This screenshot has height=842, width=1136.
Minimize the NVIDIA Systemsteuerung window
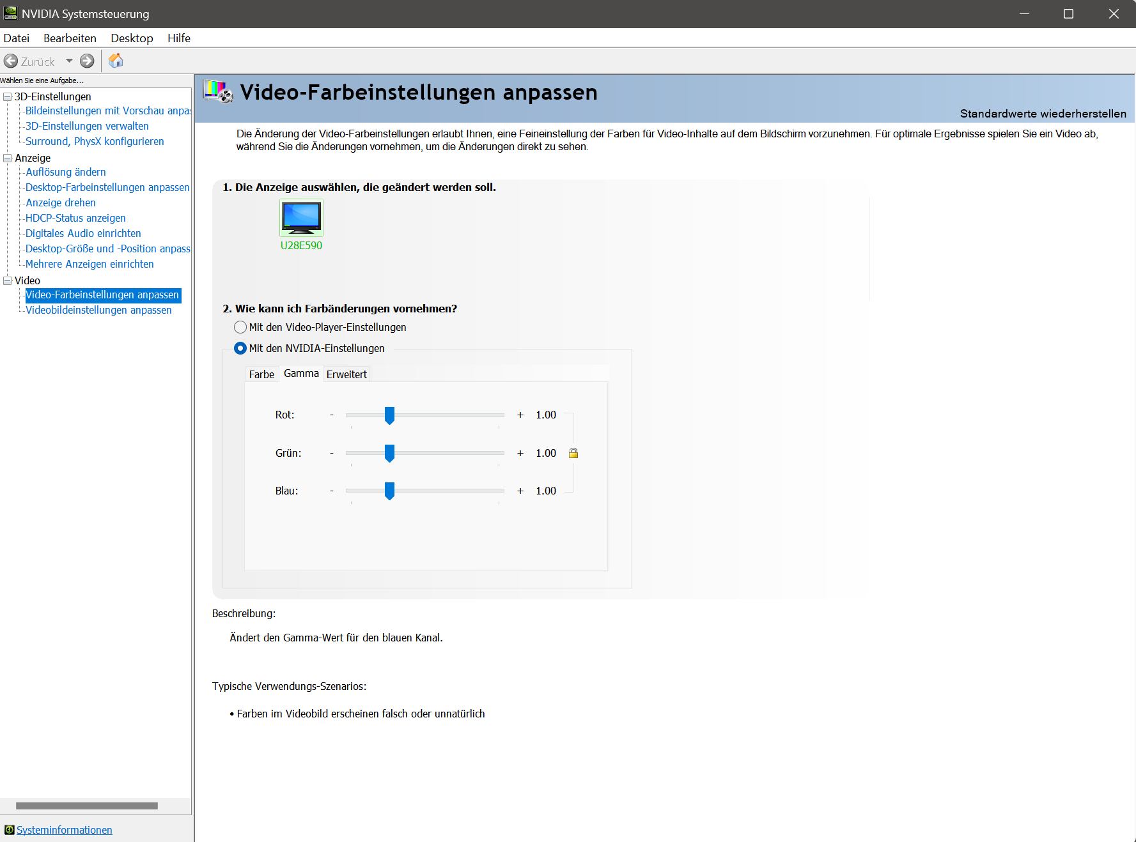1024,14
